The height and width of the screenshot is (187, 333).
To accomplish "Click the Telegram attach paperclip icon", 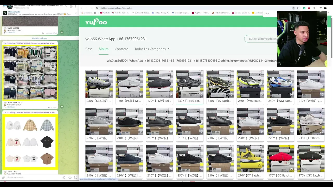I will click(x=3, y=177).
